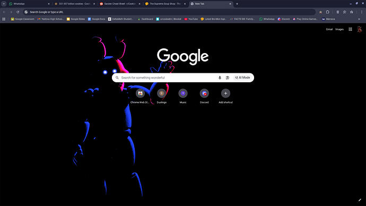Open the Mercava bookmark
This screenshot has width=366, height=206.
point(328,19)
